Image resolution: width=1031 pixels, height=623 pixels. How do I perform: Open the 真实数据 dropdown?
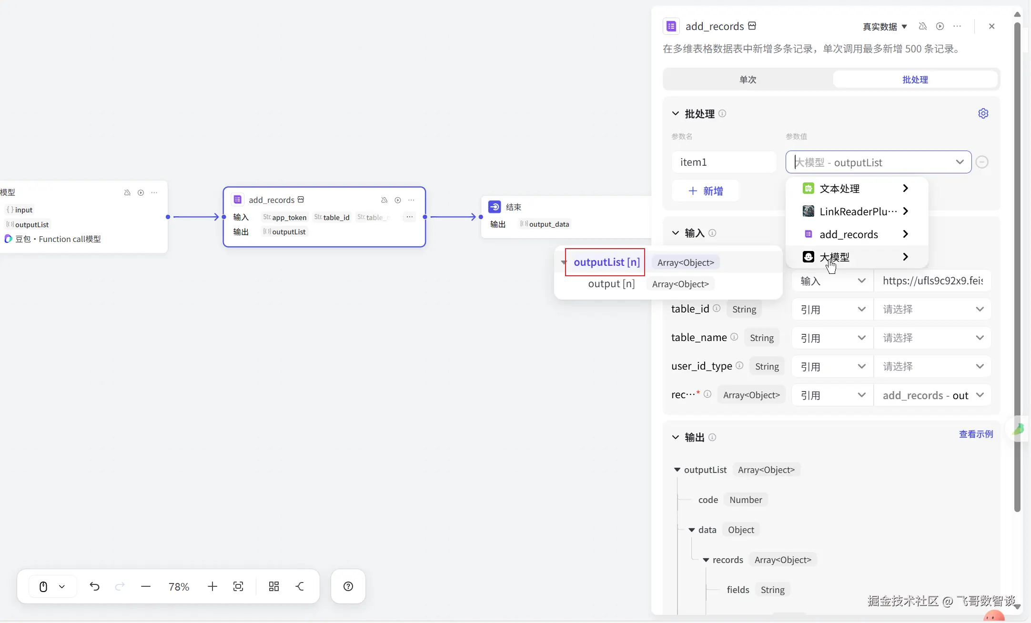885,27
